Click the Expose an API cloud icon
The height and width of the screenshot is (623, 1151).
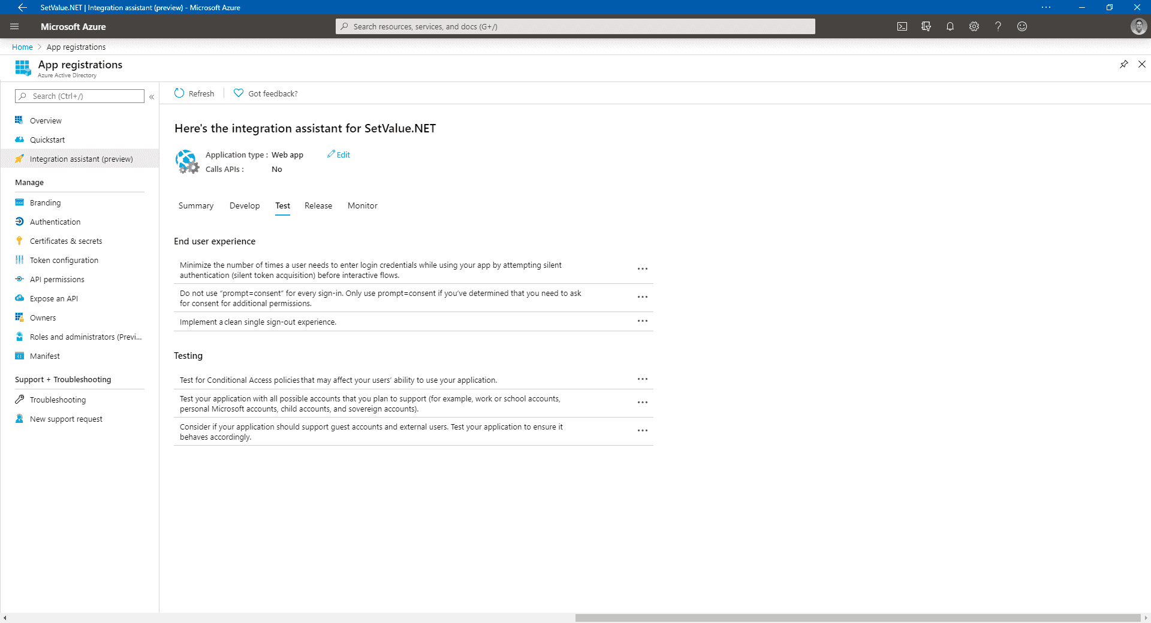(19, 298)
